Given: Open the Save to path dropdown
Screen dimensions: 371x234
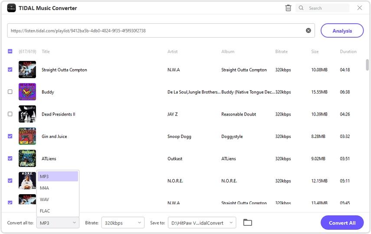Looking at the screenshot, I should tap(202, 223).
